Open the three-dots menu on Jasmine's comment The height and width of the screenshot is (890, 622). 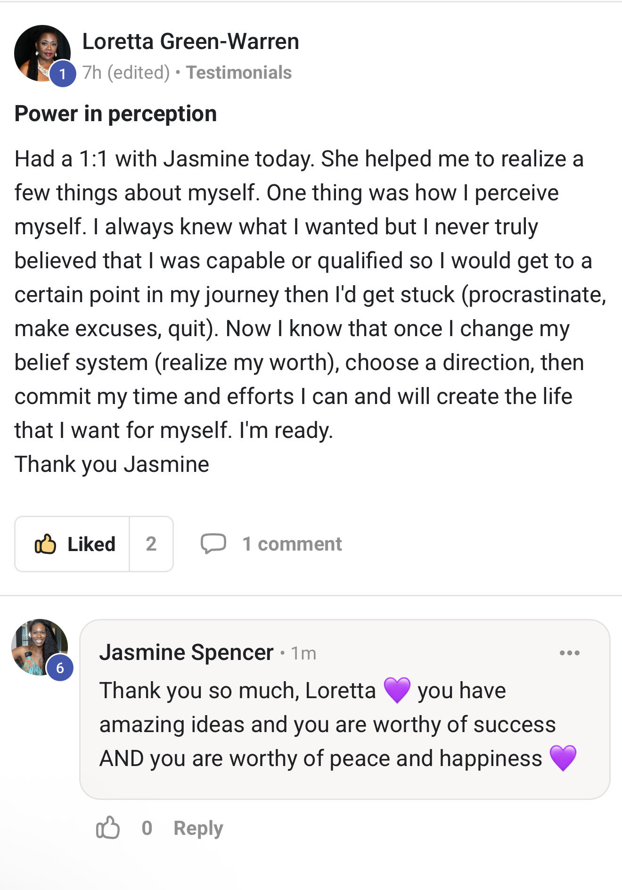pos(569,653)
